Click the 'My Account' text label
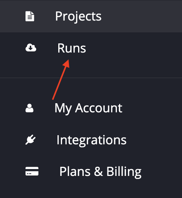Screen dimensions: 182x198 click(88, 109)
